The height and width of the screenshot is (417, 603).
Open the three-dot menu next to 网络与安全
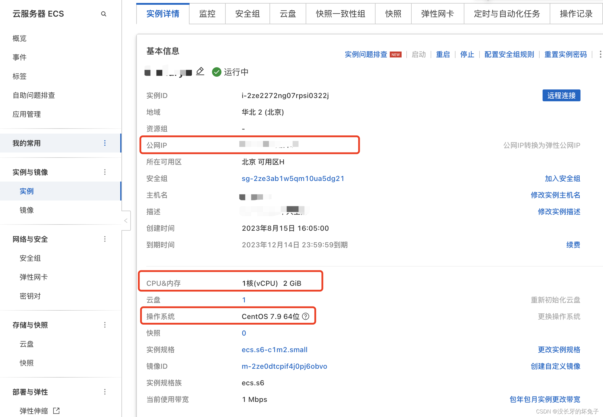coord(105,239)
